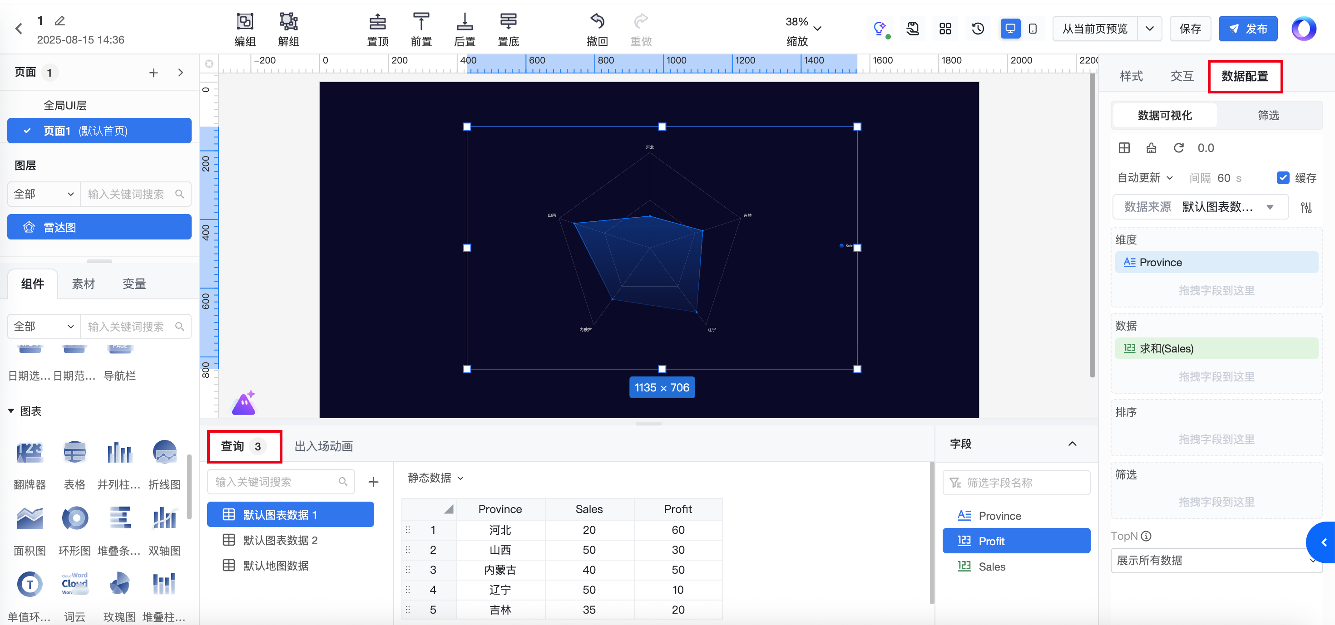Image resolution: width=1335 pixels, height=625 pixels.
Task: Click the 保存 save button
Action: [x=1190, y=29]
